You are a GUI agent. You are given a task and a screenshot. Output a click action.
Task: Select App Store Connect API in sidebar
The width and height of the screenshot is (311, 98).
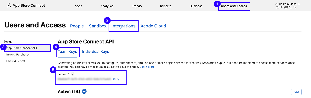27,48
